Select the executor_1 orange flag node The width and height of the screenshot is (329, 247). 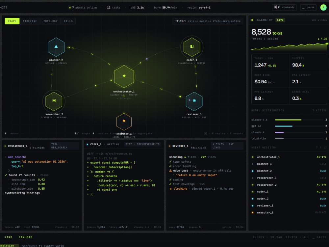pos(124,122)
